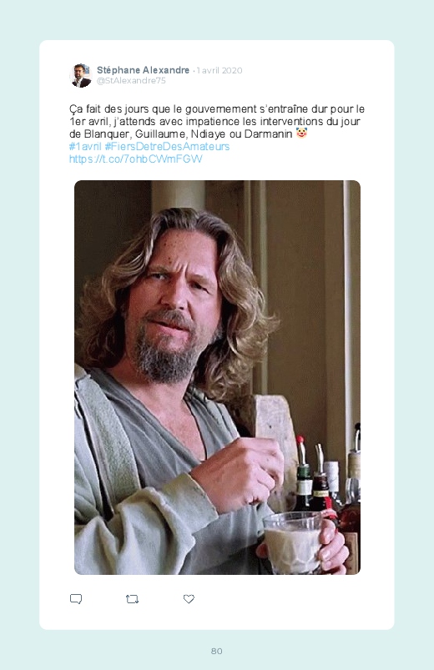This screenshot has width=434, height=670.
Task: Open Stéphane Alexandre's profile avatar
Action: click(80, 75)
